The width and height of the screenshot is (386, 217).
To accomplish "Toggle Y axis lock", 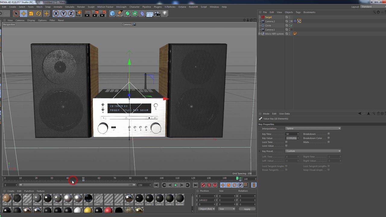I will (x=63, y=14).
